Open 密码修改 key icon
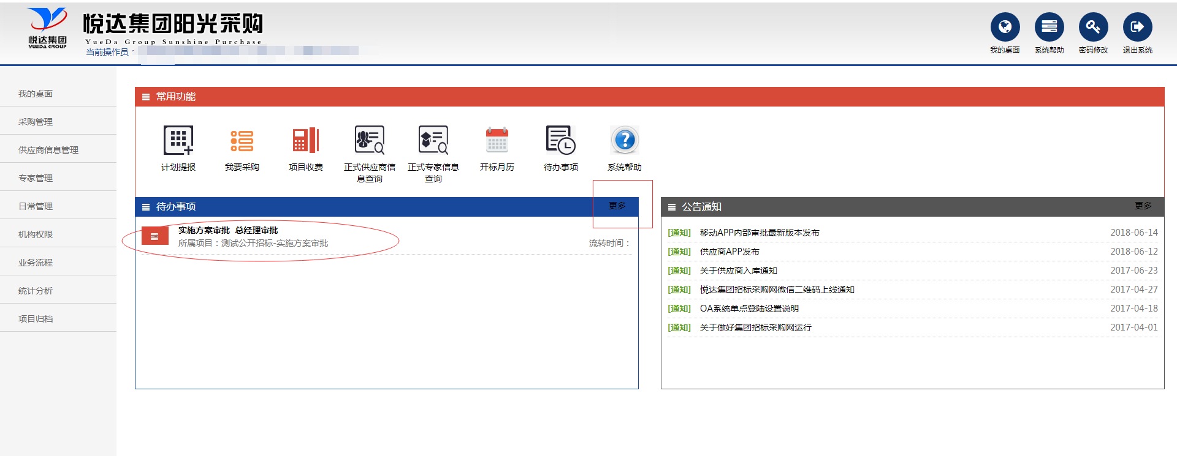Image resolution: width=1177 pixels, height=456 pixels. (1093, 27)
